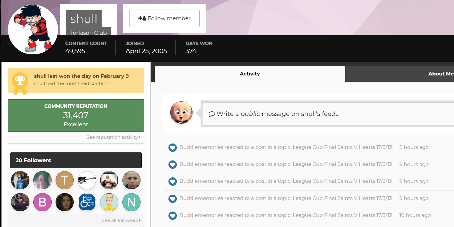Viewport: 454px width, 227px height.
Task: Click the Follow member button
Action: coord(164,18)
